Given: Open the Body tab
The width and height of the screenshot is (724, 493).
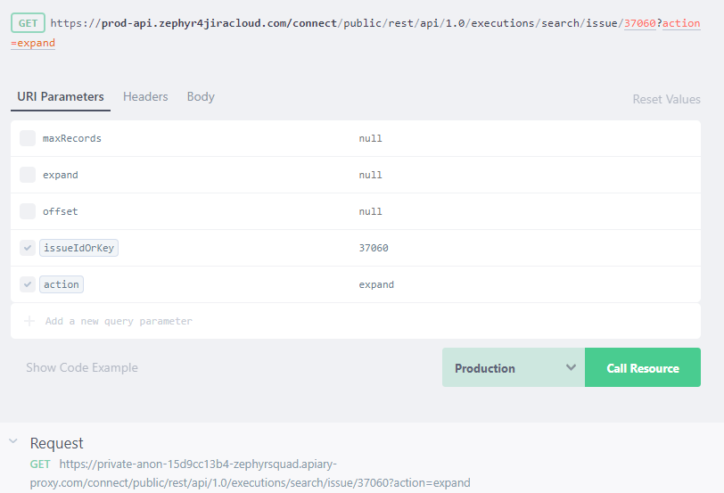Looking at the screenshot, I should 201,96.
